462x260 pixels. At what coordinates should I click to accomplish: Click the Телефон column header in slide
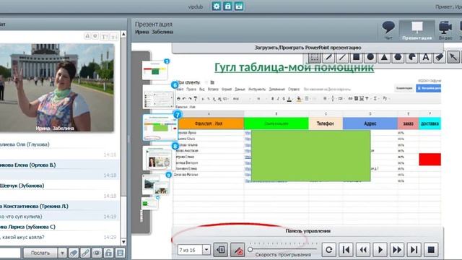point(326,123)
